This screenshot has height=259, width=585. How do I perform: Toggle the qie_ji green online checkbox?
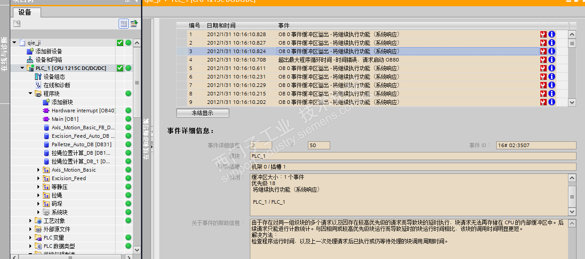(x=120, y=43)
